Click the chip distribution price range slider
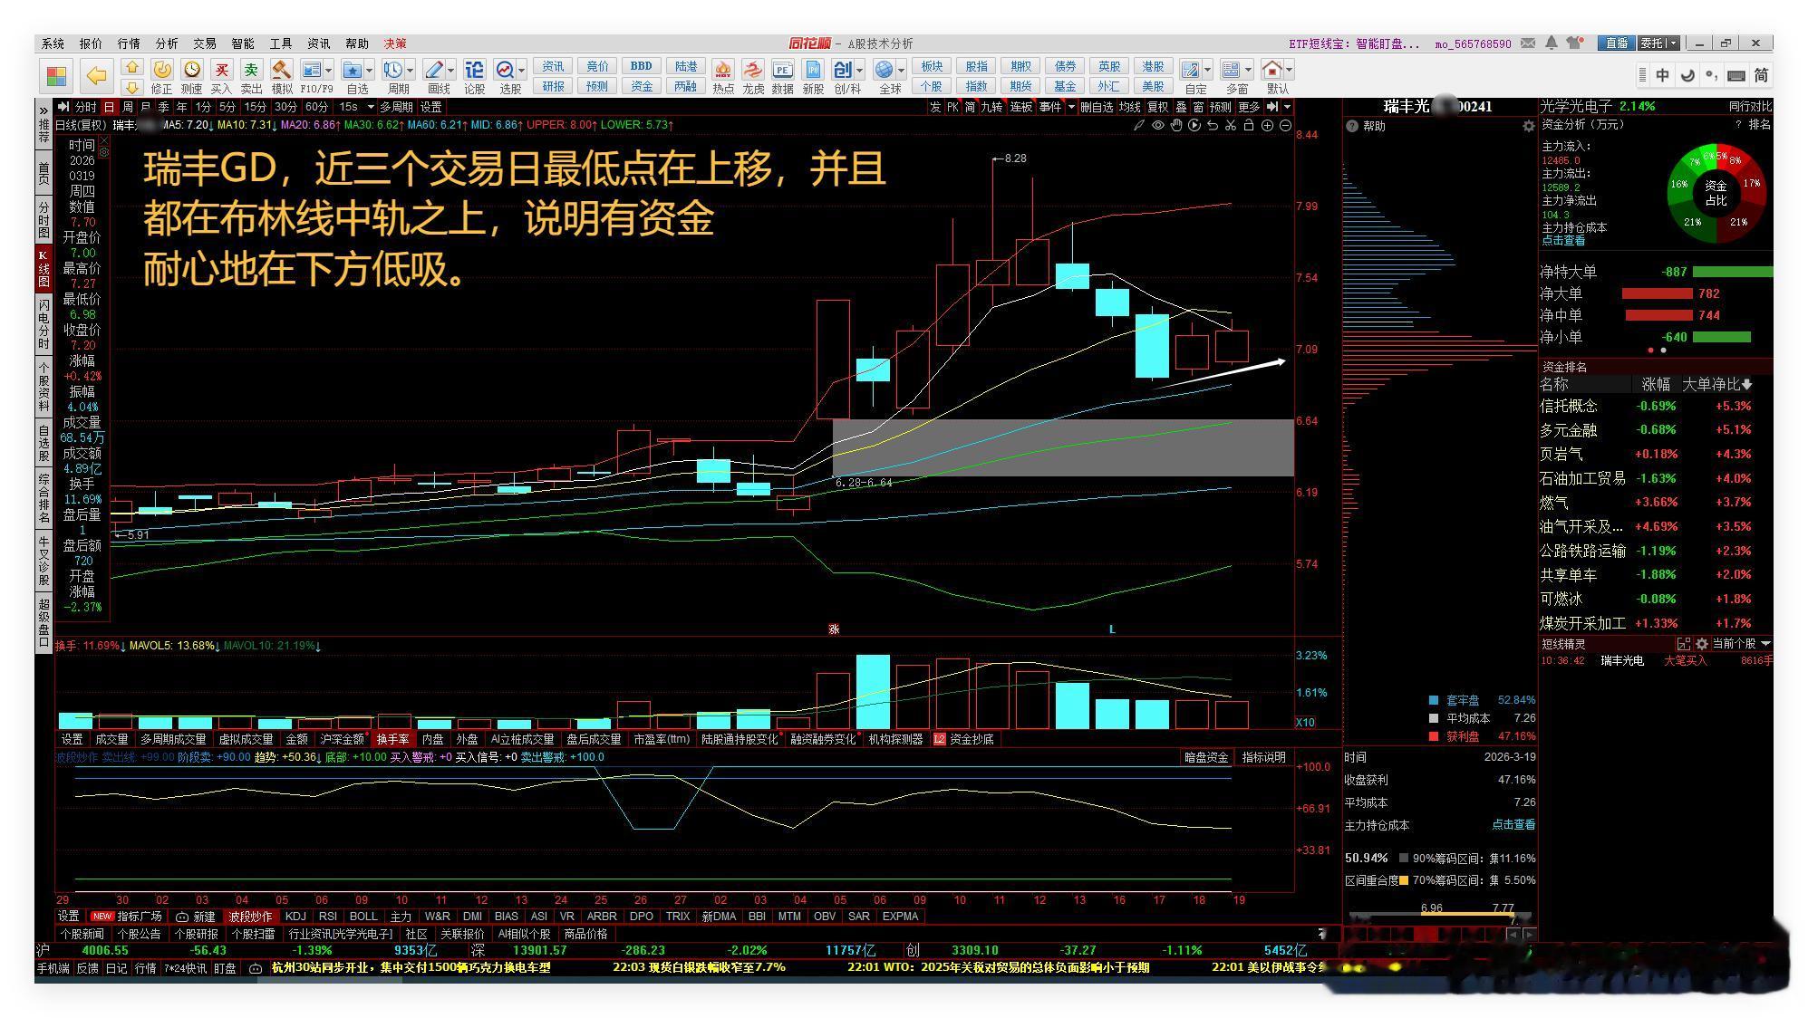 click(1466, 915)
